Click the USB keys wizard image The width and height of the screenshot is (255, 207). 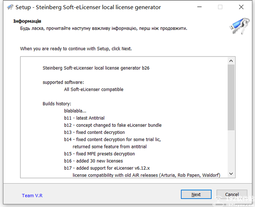239,26
